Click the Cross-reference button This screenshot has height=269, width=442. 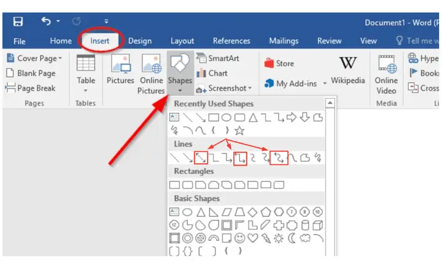click(x=424, y=88)
